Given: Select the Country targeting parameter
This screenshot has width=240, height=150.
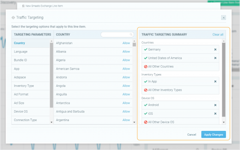Looking at the screenshot, I should coord(31,43).
